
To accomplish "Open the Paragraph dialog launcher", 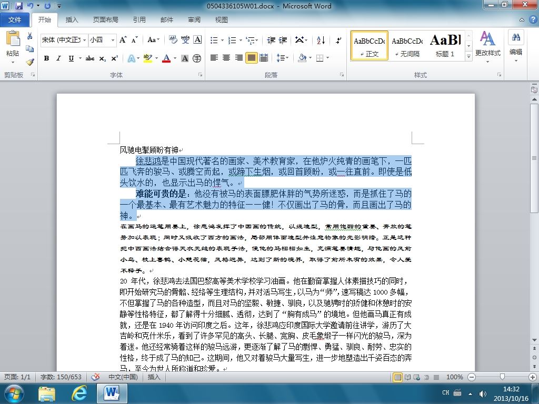I will 342,75.
